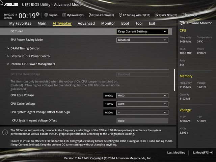Click Memory frequency 2175 MHz
This screenshot has height=162, width=216.
click(185, 87)
